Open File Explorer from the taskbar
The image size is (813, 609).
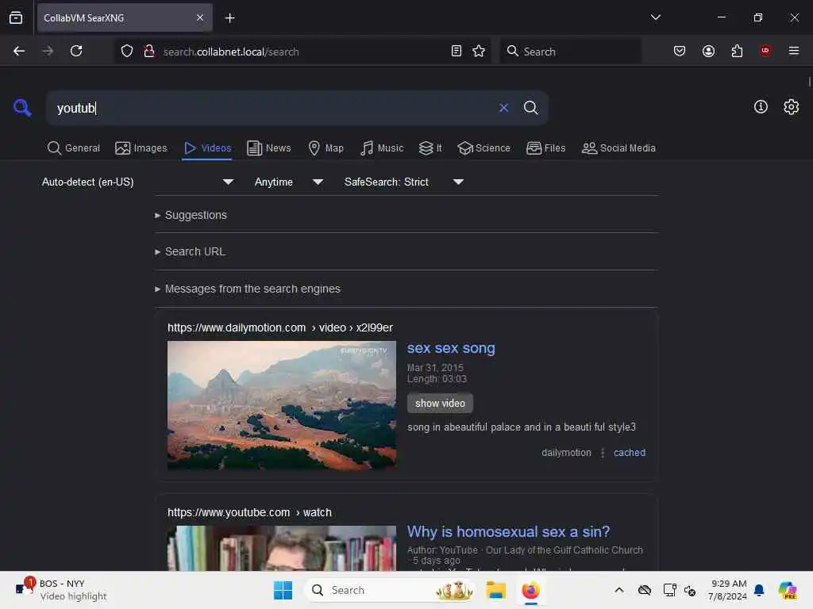tap(495, 590)
